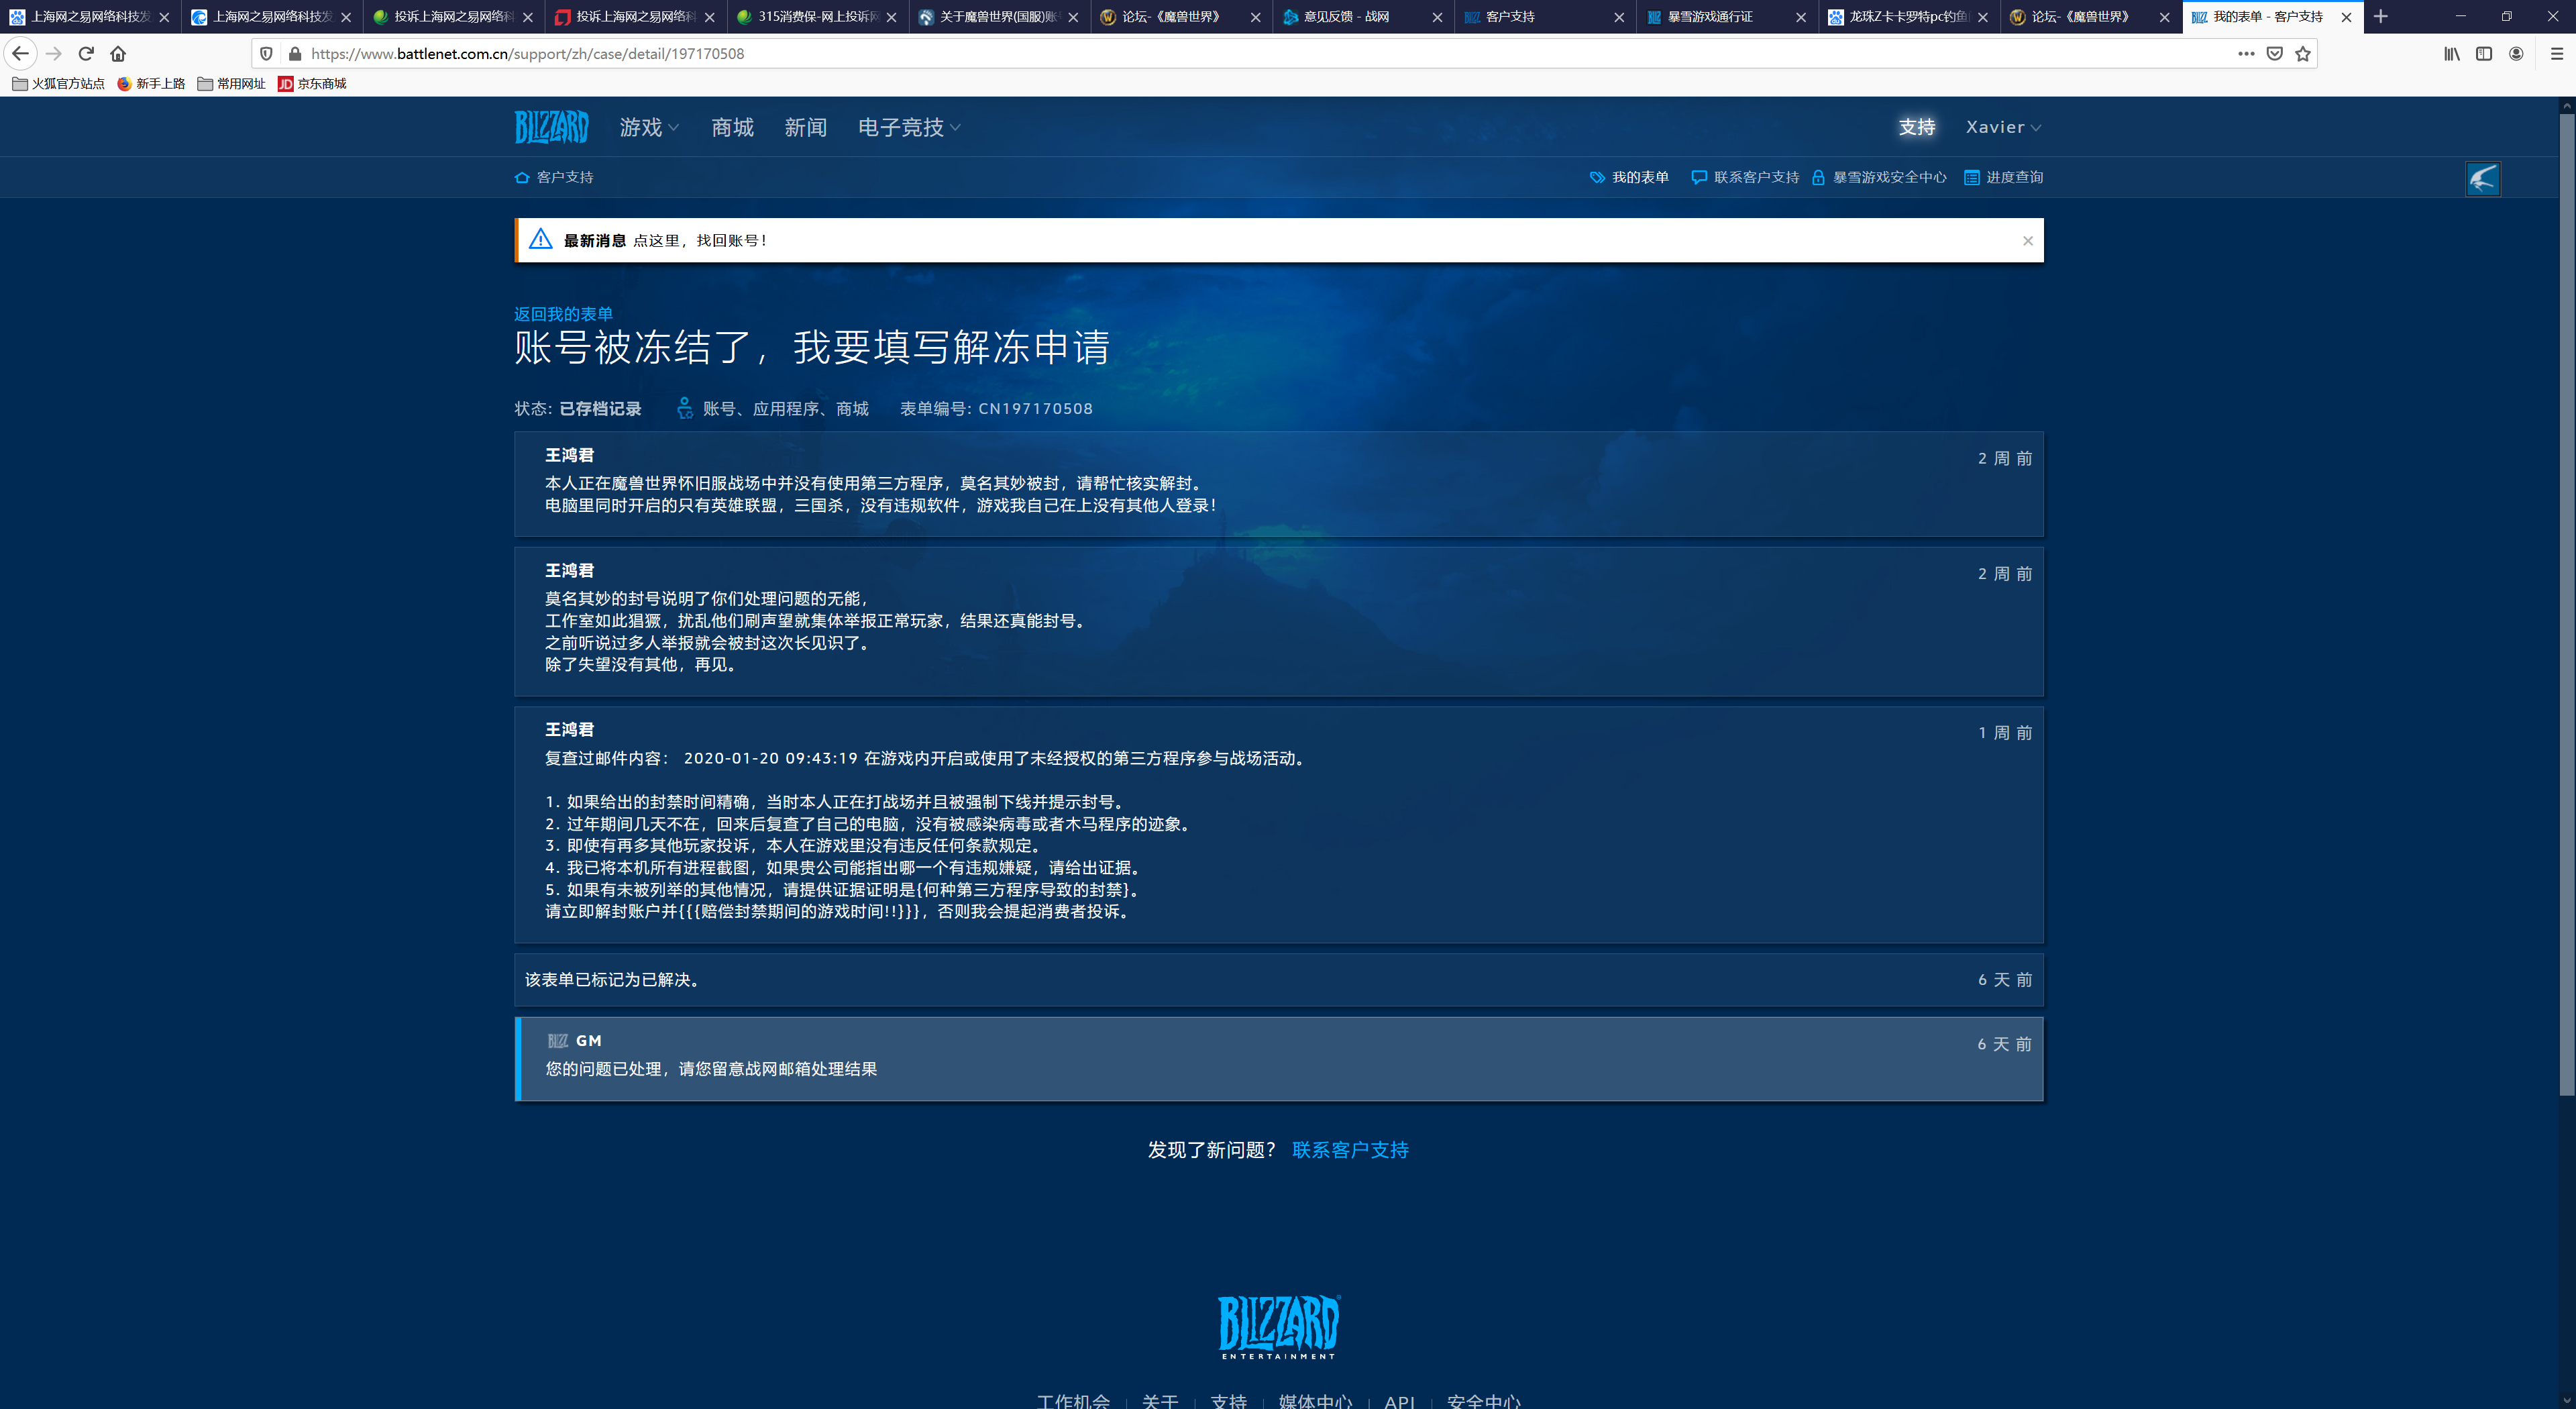Viewport: 2576px width, 1409px height.
Task: Select the ticket number CN197170508 text
Action: 1035,408
